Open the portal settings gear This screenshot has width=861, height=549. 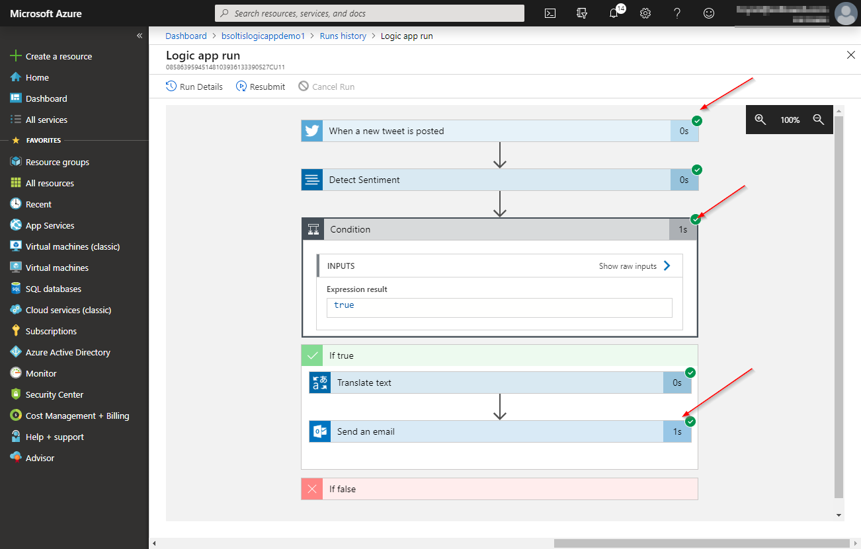click(x=645, y=13)
